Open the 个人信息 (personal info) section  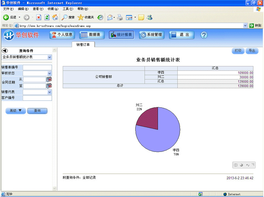coord(62,34)
